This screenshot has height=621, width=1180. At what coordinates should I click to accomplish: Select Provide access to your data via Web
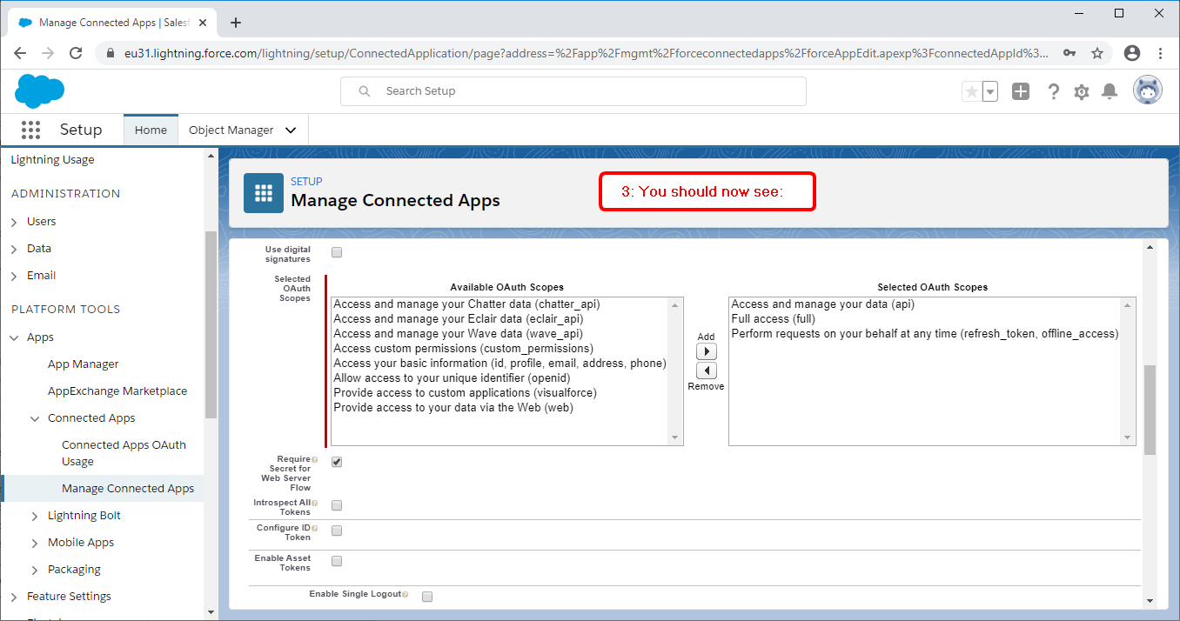[x=453, y=408]
